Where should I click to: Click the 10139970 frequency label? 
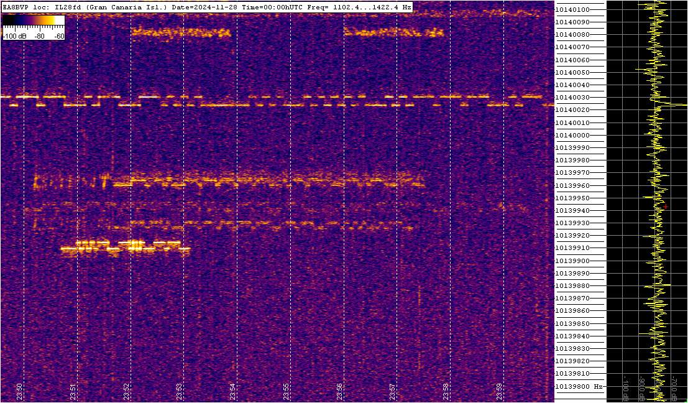tap(572, 173)
